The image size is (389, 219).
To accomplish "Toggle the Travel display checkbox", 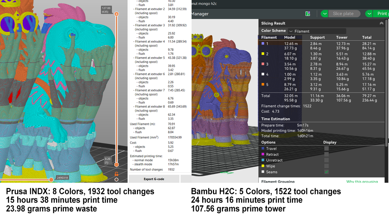I will coord(326,149).
